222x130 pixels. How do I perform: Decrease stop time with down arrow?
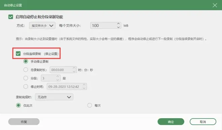click(x=84, y=88)
